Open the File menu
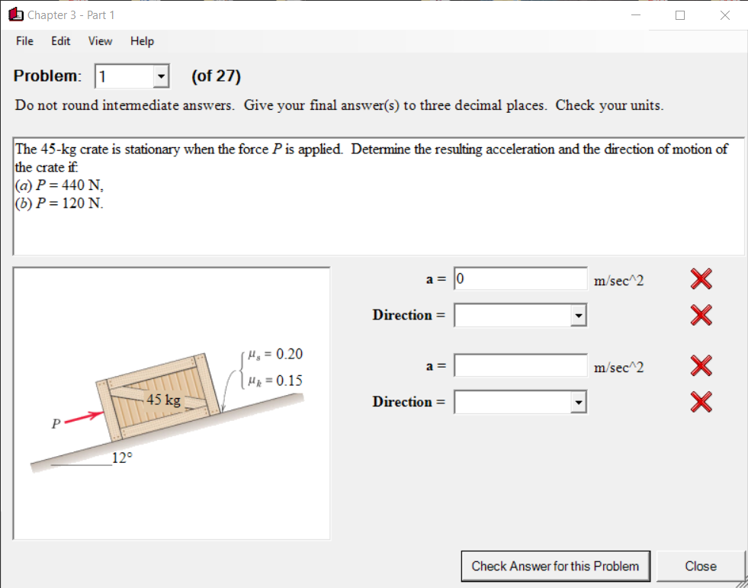Viewport: 748px width, 588px height. 24,41
